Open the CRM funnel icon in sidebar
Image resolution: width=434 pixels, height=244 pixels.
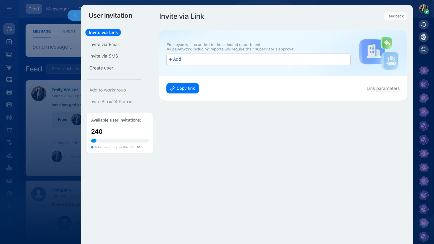(9, 67)
